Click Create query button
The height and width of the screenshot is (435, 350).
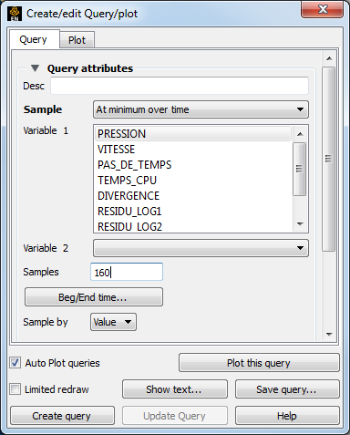click(62, 416)
